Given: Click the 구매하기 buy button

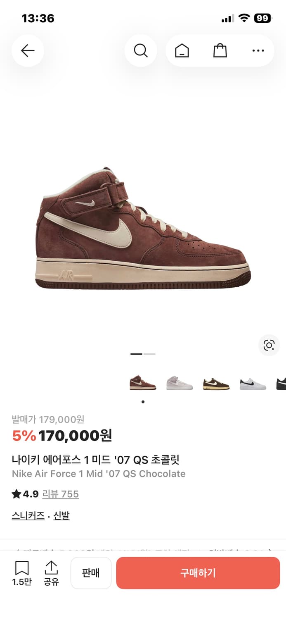Looking at the screenshot, I should point(198,573).
